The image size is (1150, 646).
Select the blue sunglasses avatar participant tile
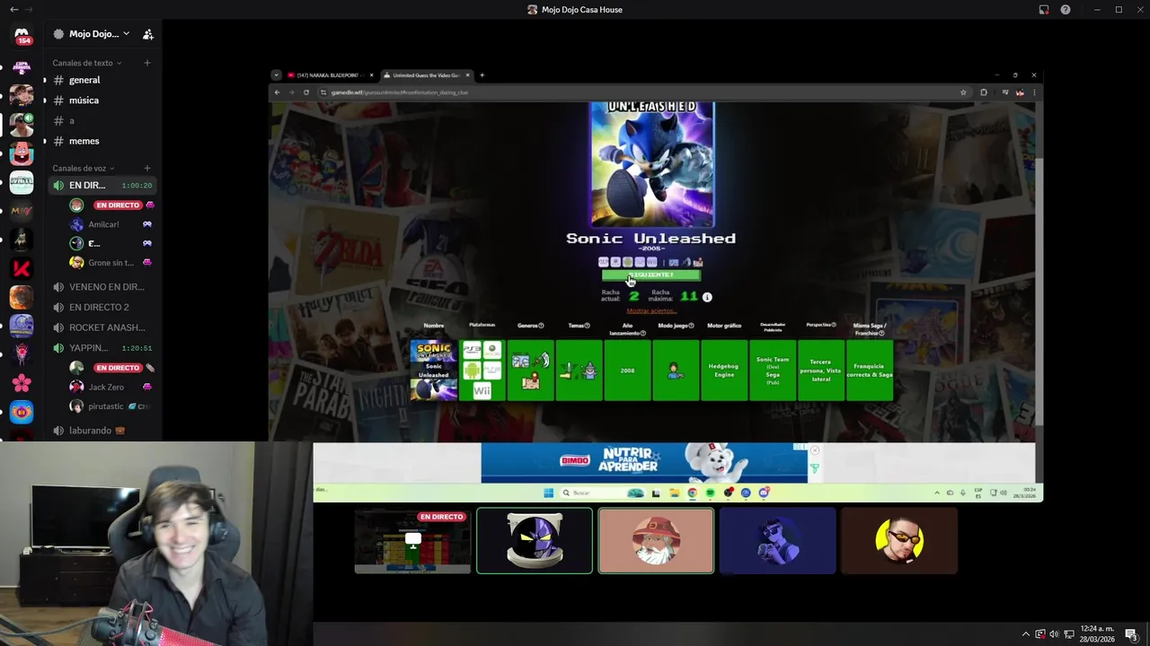coord(778,541)
